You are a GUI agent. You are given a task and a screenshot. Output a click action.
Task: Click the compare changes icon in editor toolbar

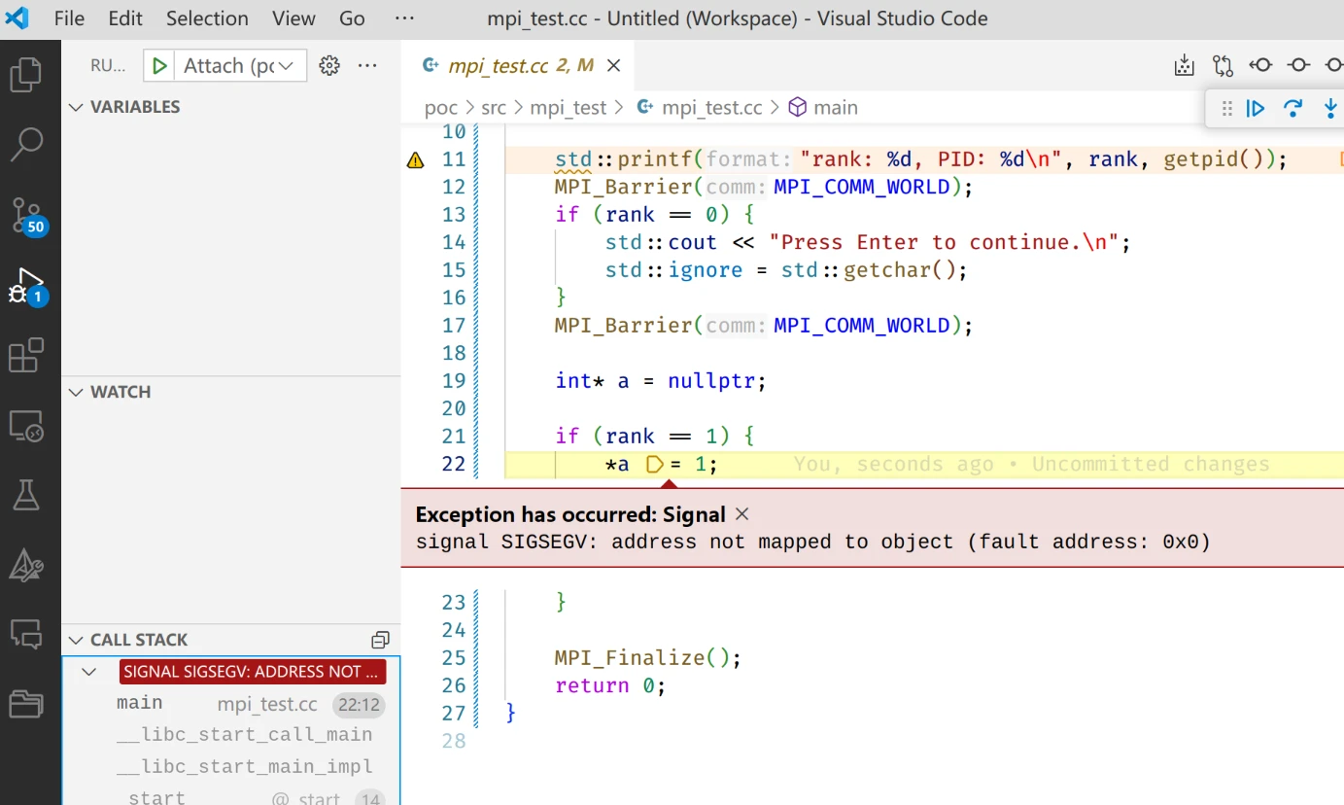pyautogui.click(x=1223, y=65)
